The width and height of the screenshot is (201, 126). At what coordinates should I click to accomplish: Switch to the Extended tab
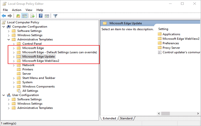click(x=109, y=118)
